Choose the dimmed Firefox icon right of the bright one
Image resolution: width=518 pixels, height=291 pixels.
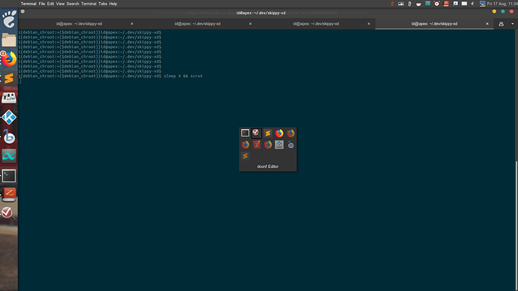291,133
